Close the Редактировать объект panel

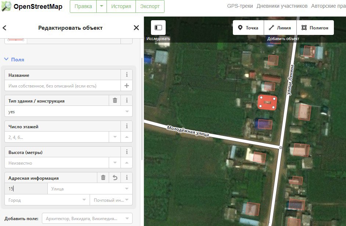point(136,28)
